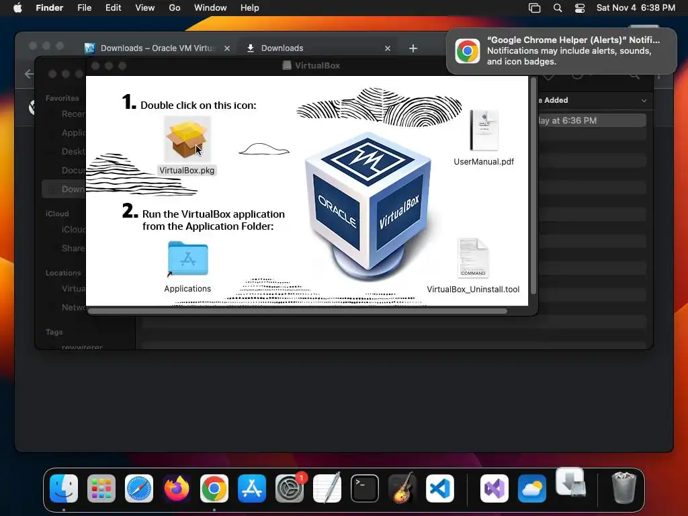Open the View menu

145,8
